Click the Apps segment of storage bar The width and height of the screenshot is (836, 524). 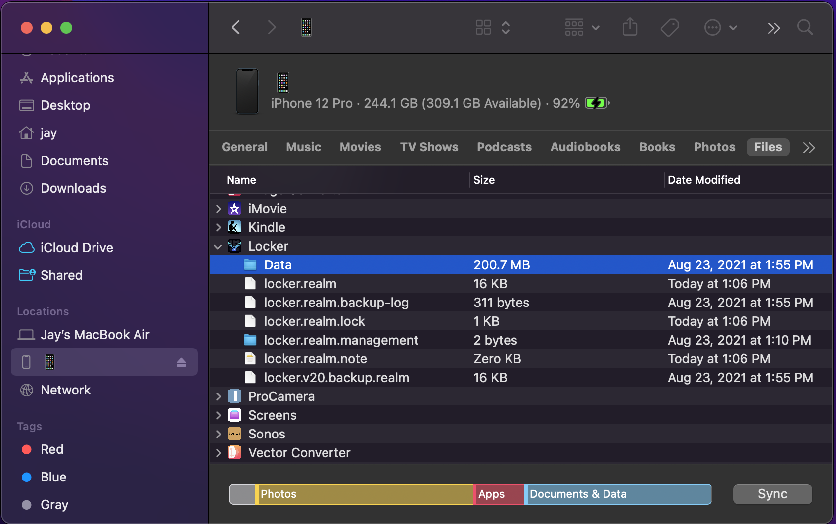point(499,494)
